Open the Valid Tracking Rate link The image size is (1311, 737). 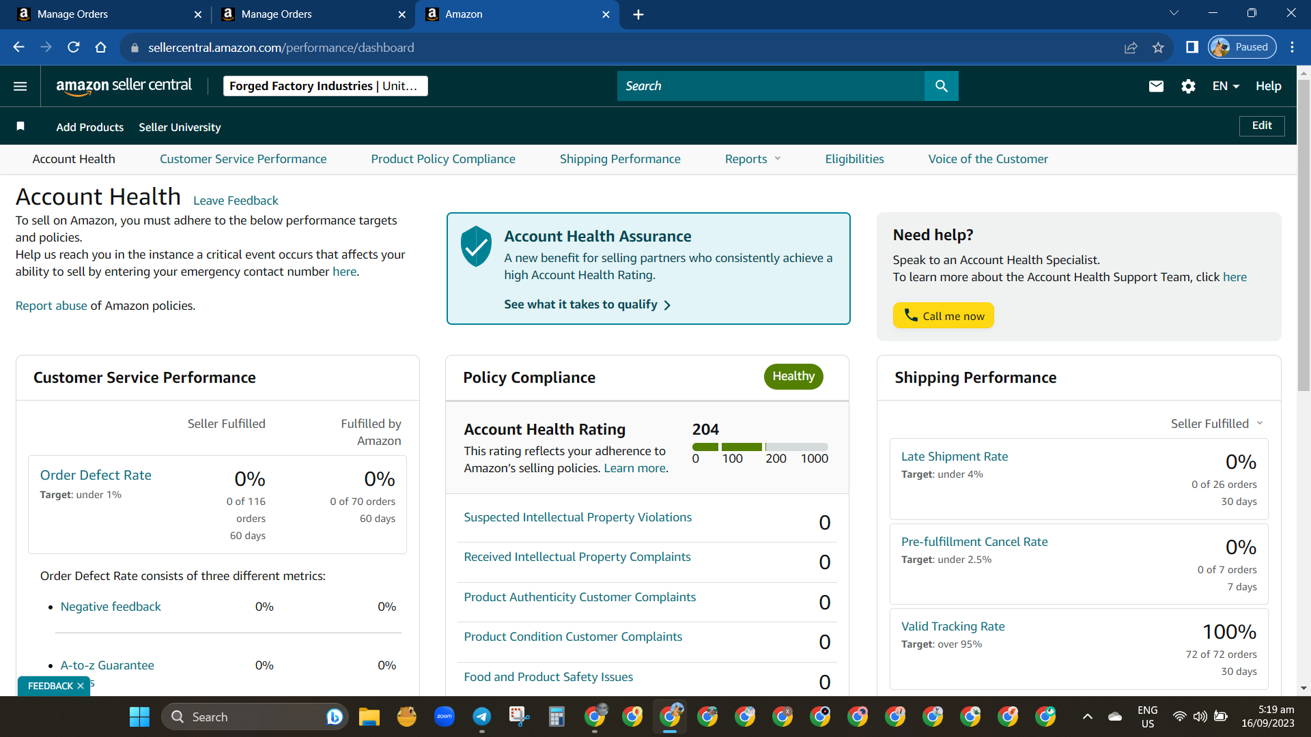point(953,626)
